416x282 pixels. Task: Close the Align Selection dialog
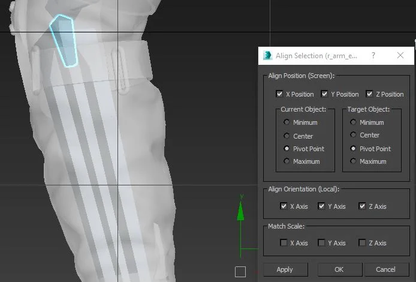(x=400, y=55)
